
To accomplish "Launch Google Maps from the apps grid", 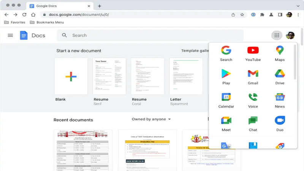I will click(280, 54).
